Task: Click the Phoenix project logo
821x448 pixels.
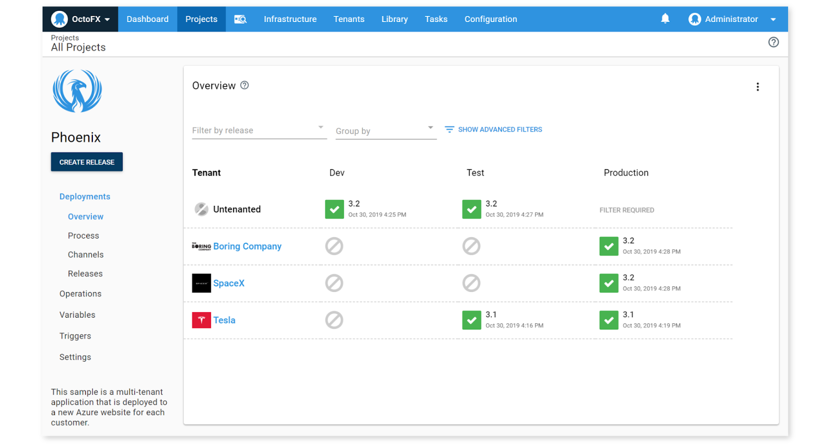Action: click(77, 91)
